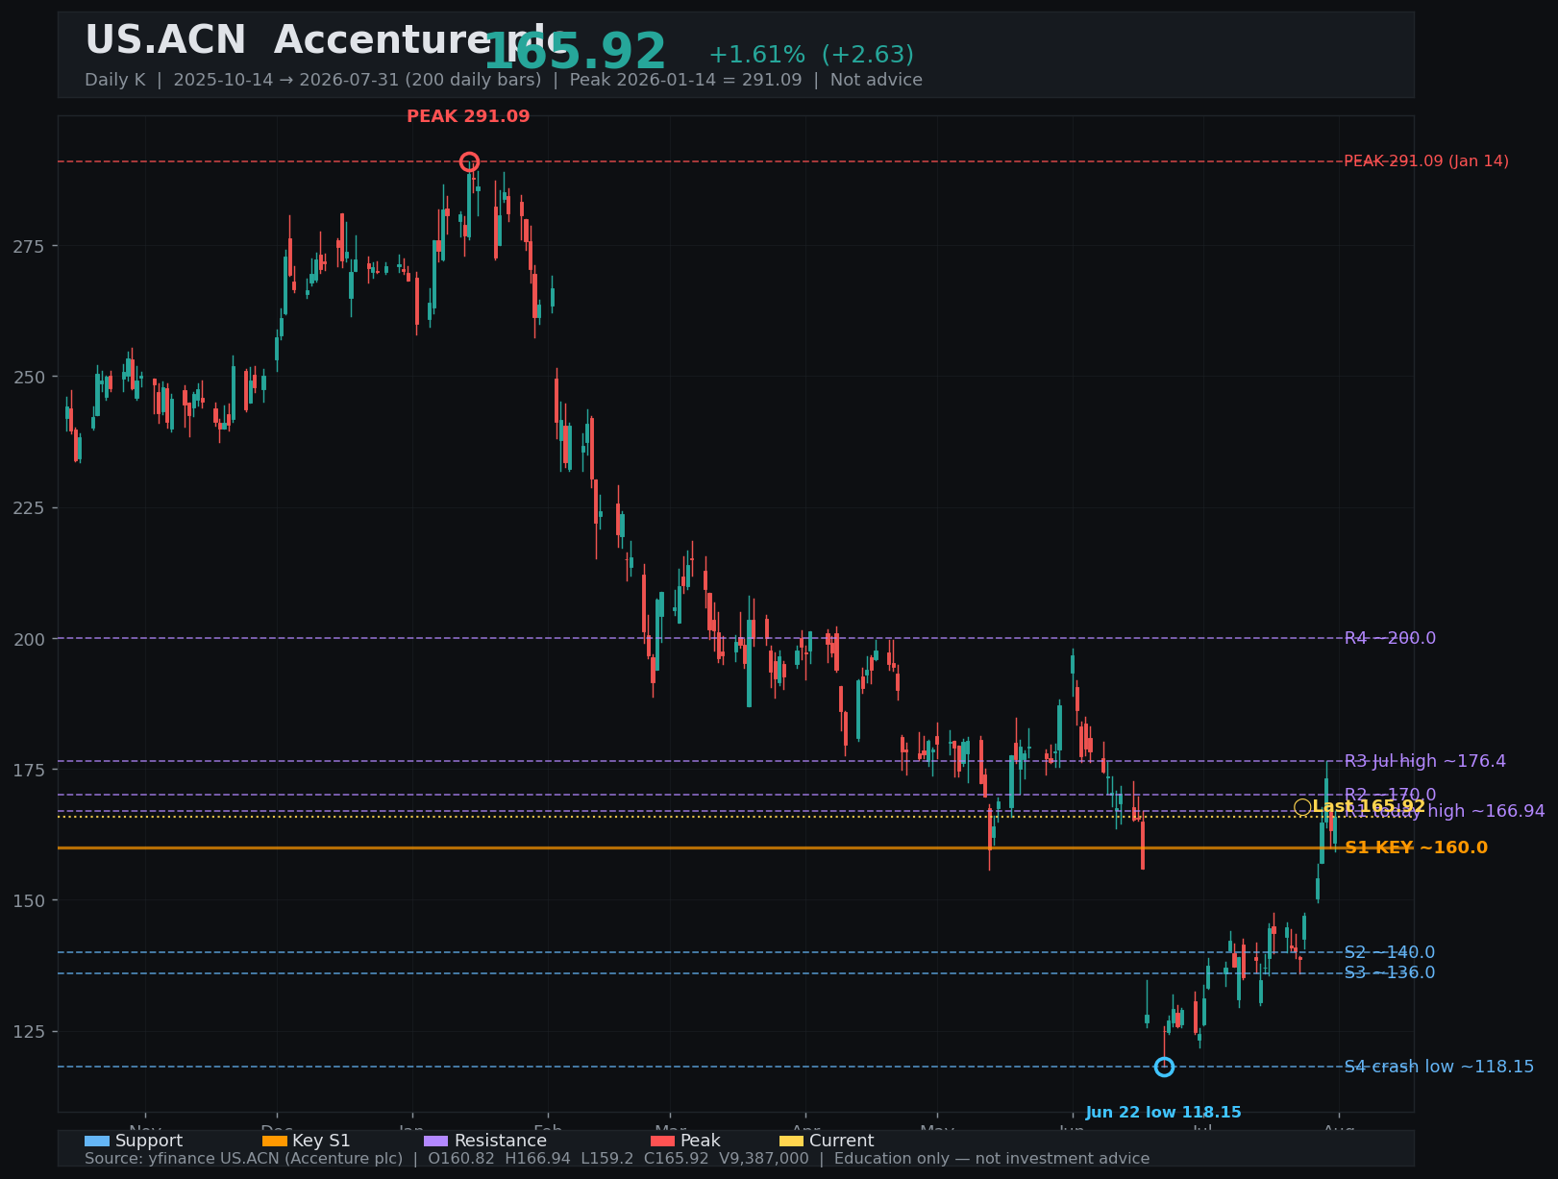The height and width of the screenshot is (1179, 1558).
Task: Click the "S1 KEY ~160.0" support label
Action: pos(1416,847)
